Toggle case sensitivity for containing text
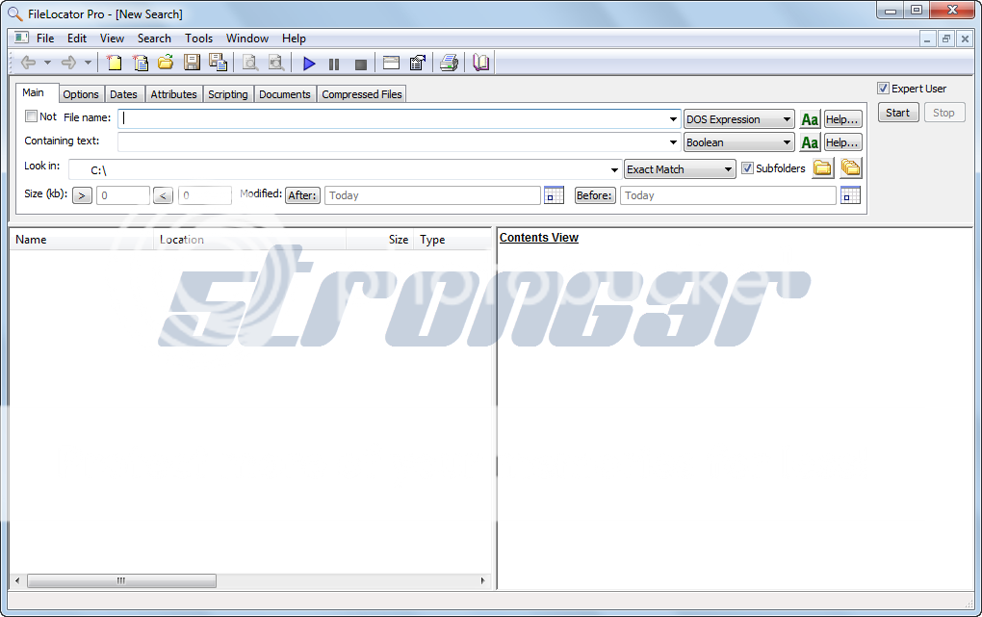 tap(810, 142)
